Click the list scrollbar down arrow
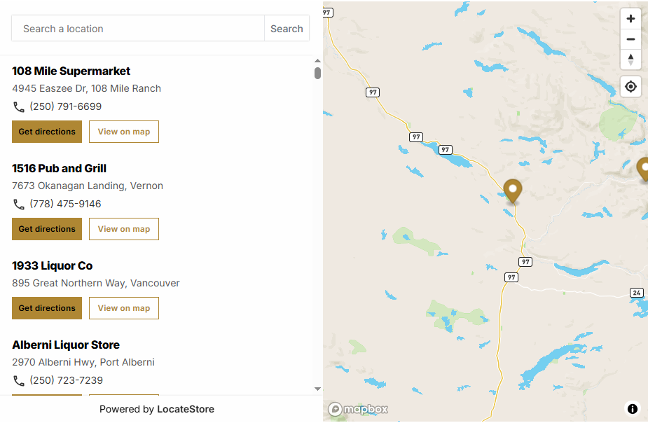The height and width of the screenshot is (423, 648). point(317,389)
